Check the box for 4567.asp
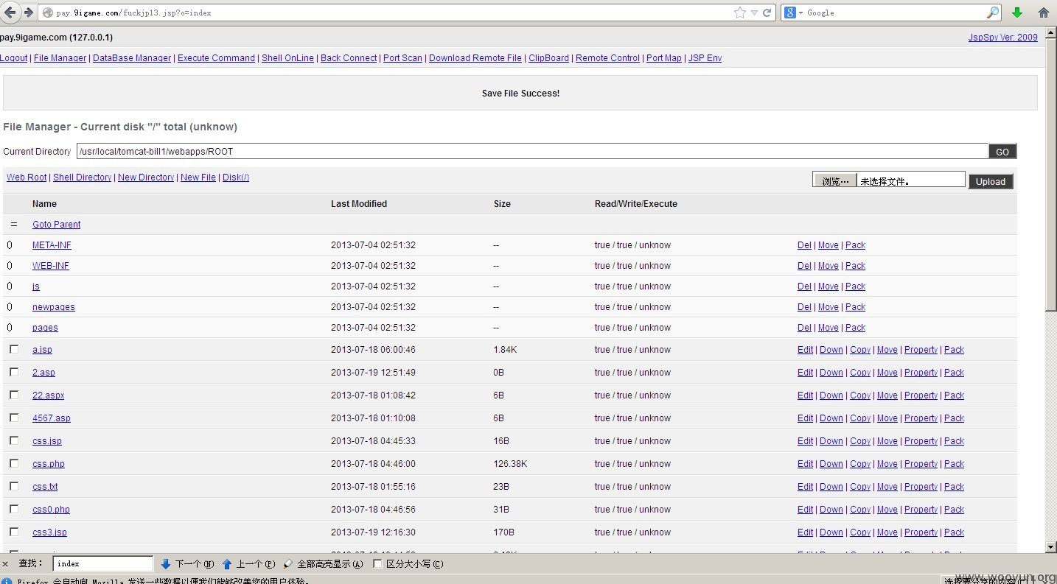 coord(14,418)
